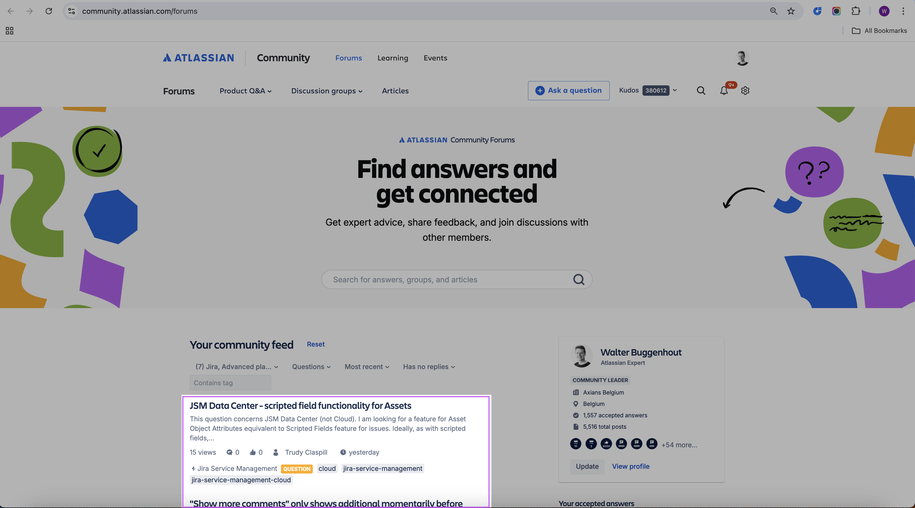
Task: Open the settings gear icon
Action: [745, 91]
